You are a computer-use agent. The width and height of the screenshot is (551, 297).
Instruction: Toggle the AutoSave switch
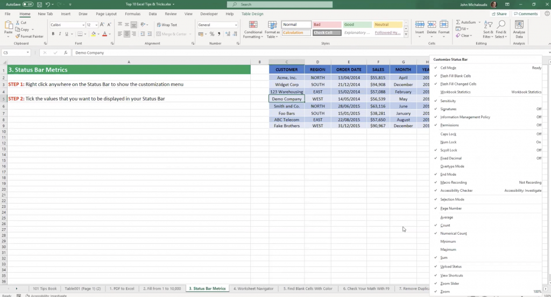(28, 4)
